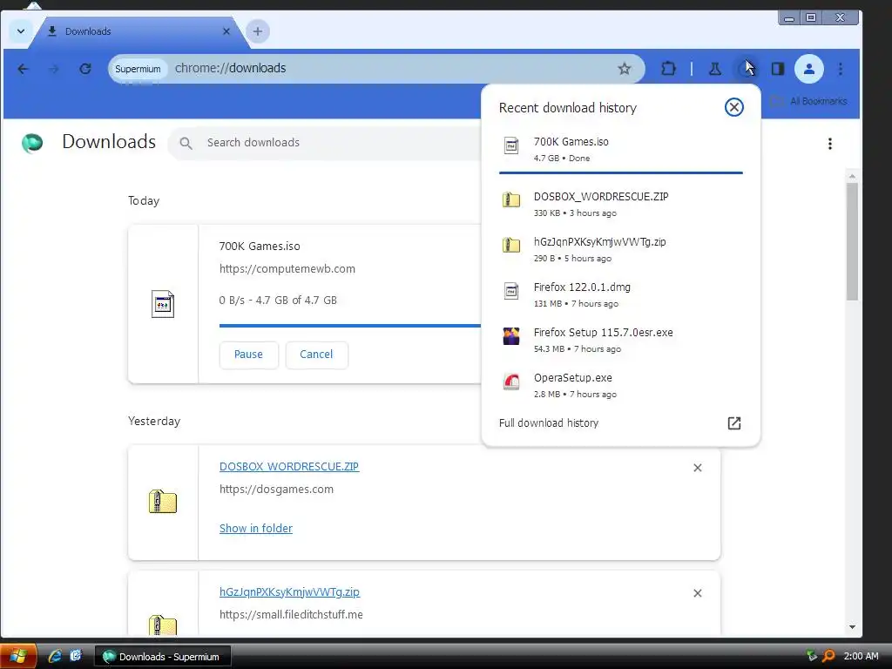Click the Supermium site chip
The image size is (892, 669).
(x=138, y=69)
